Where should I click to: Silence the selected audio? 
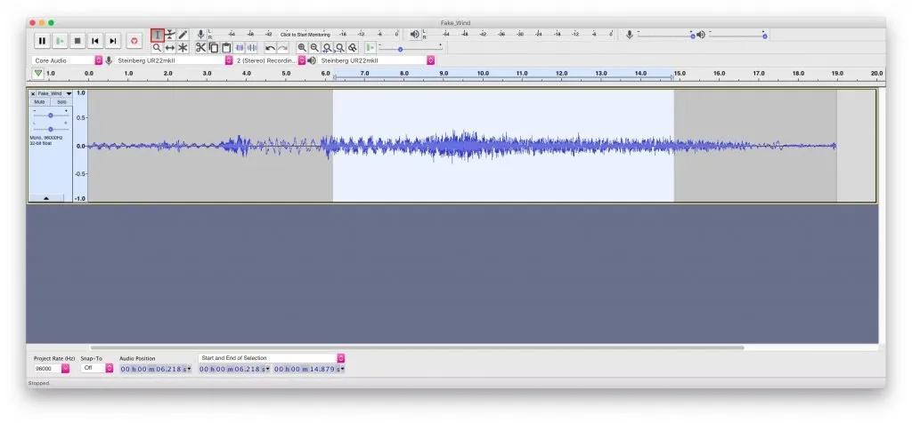point(252,48)
